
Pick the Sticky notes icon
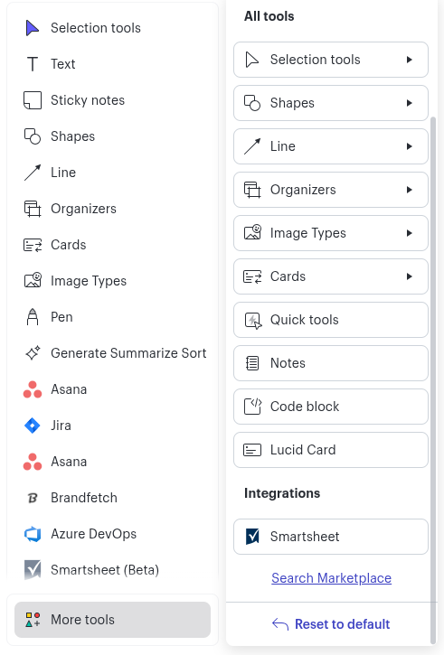pyautogui.click(x=33, y=100)
